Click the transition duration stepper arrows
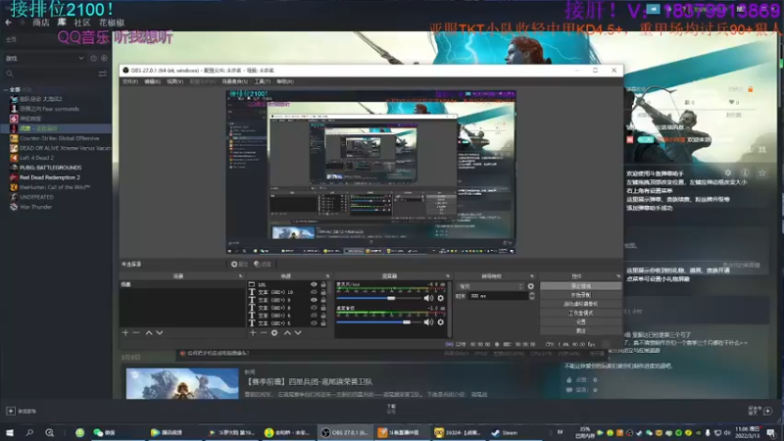This screenshot has height=441, width=784. click(531, 296)
